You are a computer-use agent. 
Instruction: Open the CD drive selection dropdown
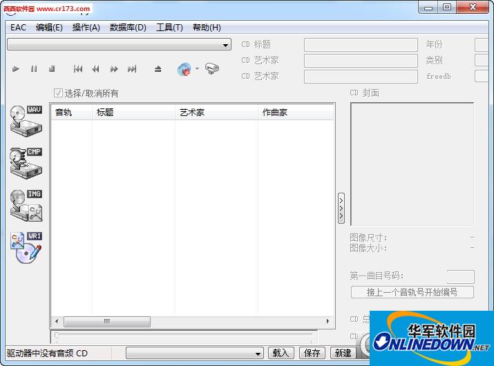225,45
